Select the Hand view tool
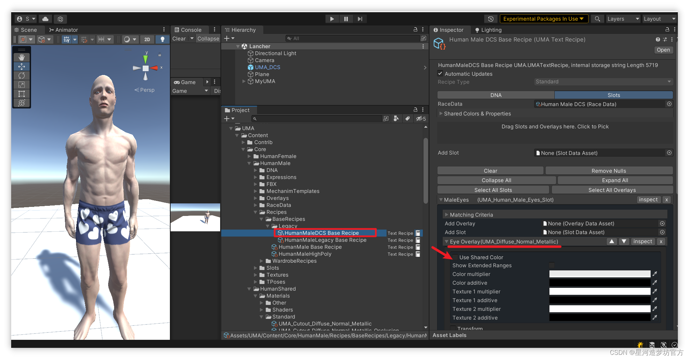Viewport: 689px width, 359px height. 22,57
